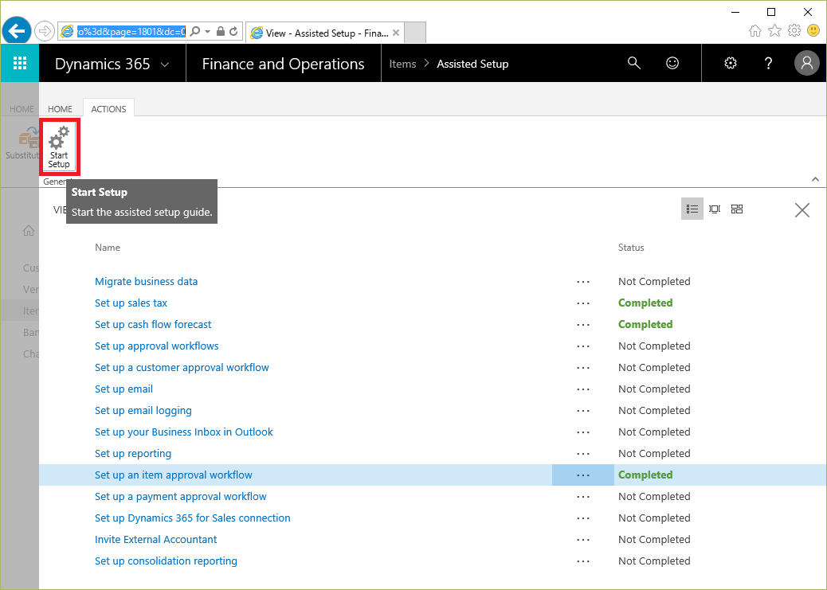The width and height of the screenshot is (827, 590).
Task: Click the Start Setup gear icon
Action: click(59, 139)
